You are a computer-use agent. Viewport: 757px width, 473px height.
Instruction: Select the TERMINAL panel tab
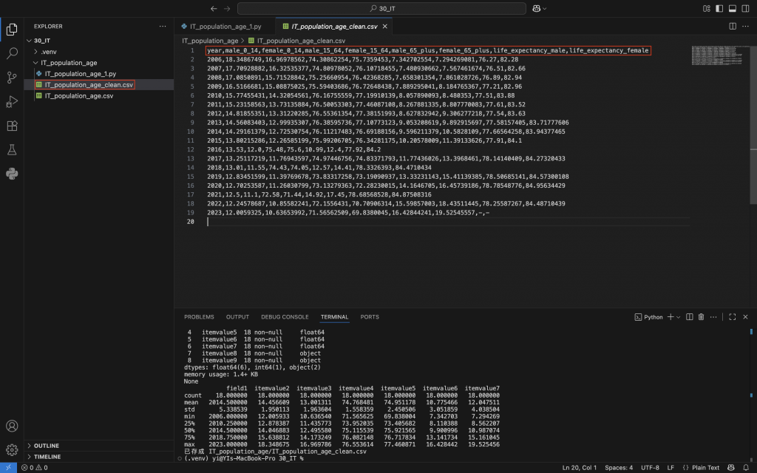click(x=334, y=316)
